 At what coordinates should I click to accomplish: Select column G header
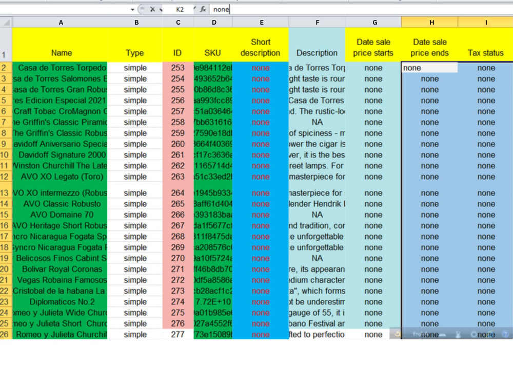pos(374,22)
